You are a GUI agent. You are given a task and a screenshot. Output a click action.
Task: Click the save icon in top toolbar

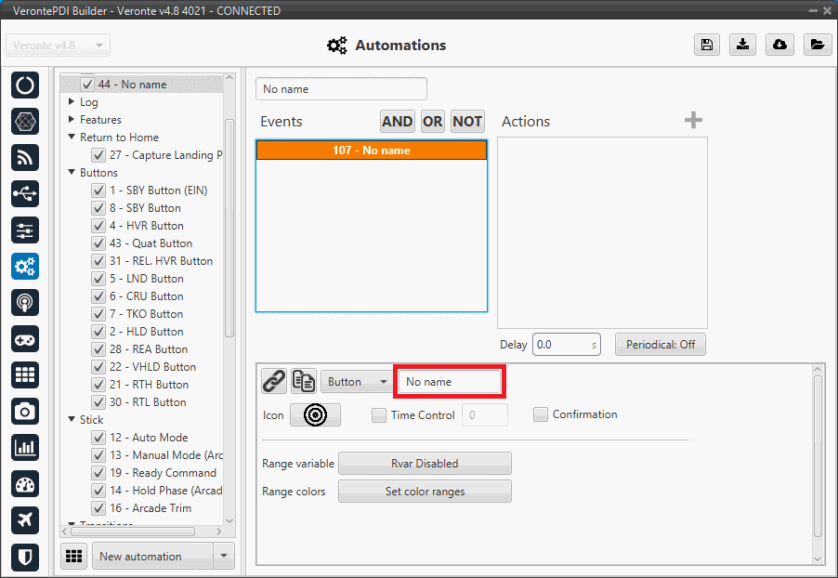[x=707, y=45]
